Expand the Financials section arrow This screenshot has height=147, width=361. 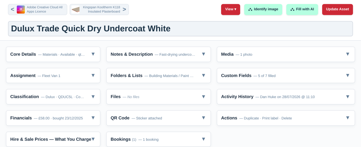click(93, 118)
